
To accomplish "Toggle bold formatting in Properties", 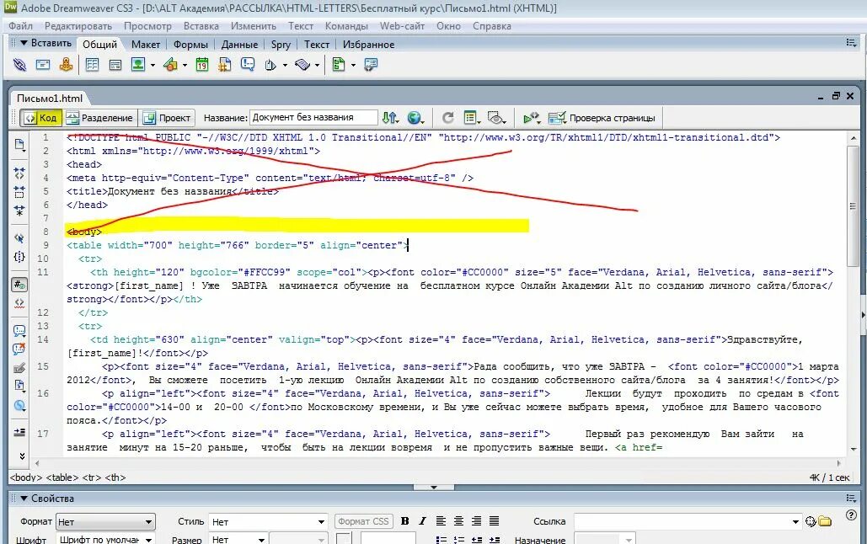I will (x=404, y=520).
